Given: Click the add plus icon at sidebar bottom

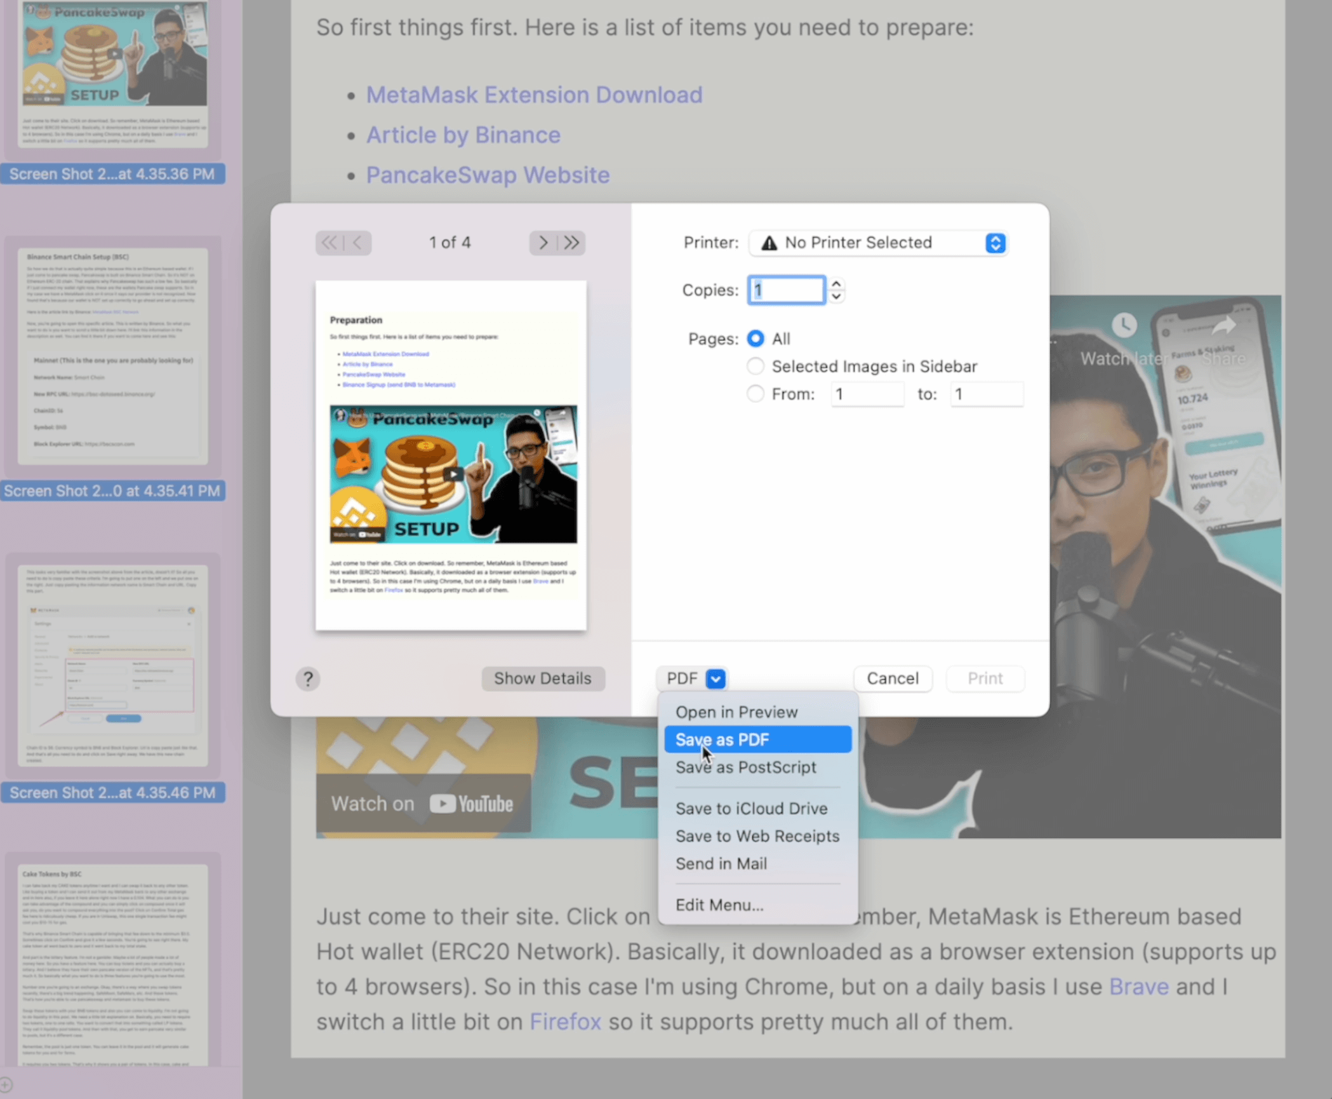Looking at the screenshot, I should point(6,1084).
